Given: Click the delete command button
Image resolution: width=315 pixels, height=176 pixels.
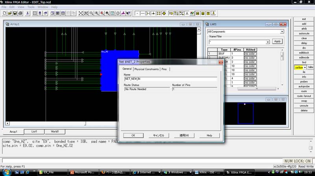Looking at the screenshot, I should tap(304, 111).
